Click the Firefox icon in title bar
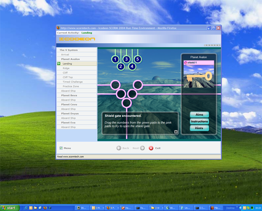The width and height of the screenshot is (262, 211). [58, 28]
